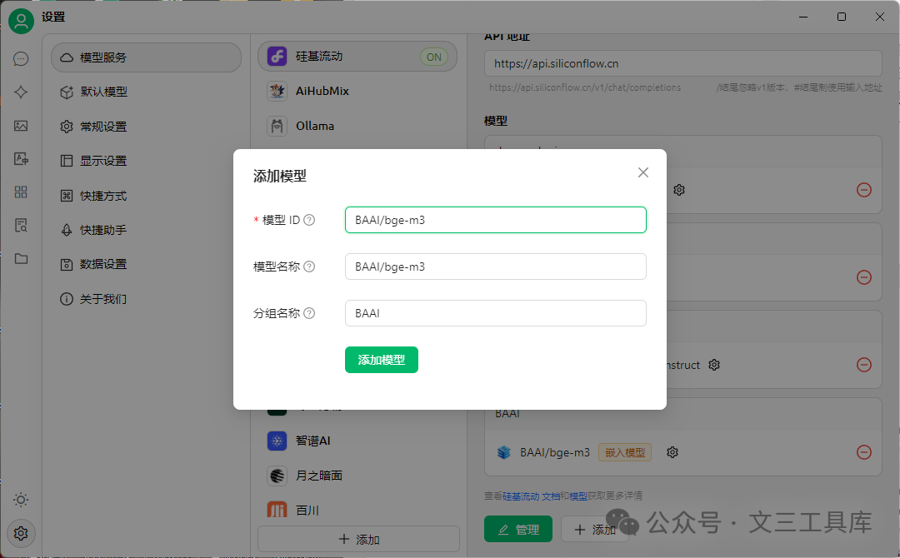Select 显示设置 settings menu
The width and height of the screenshot is (900, 558).
point(147,161)
